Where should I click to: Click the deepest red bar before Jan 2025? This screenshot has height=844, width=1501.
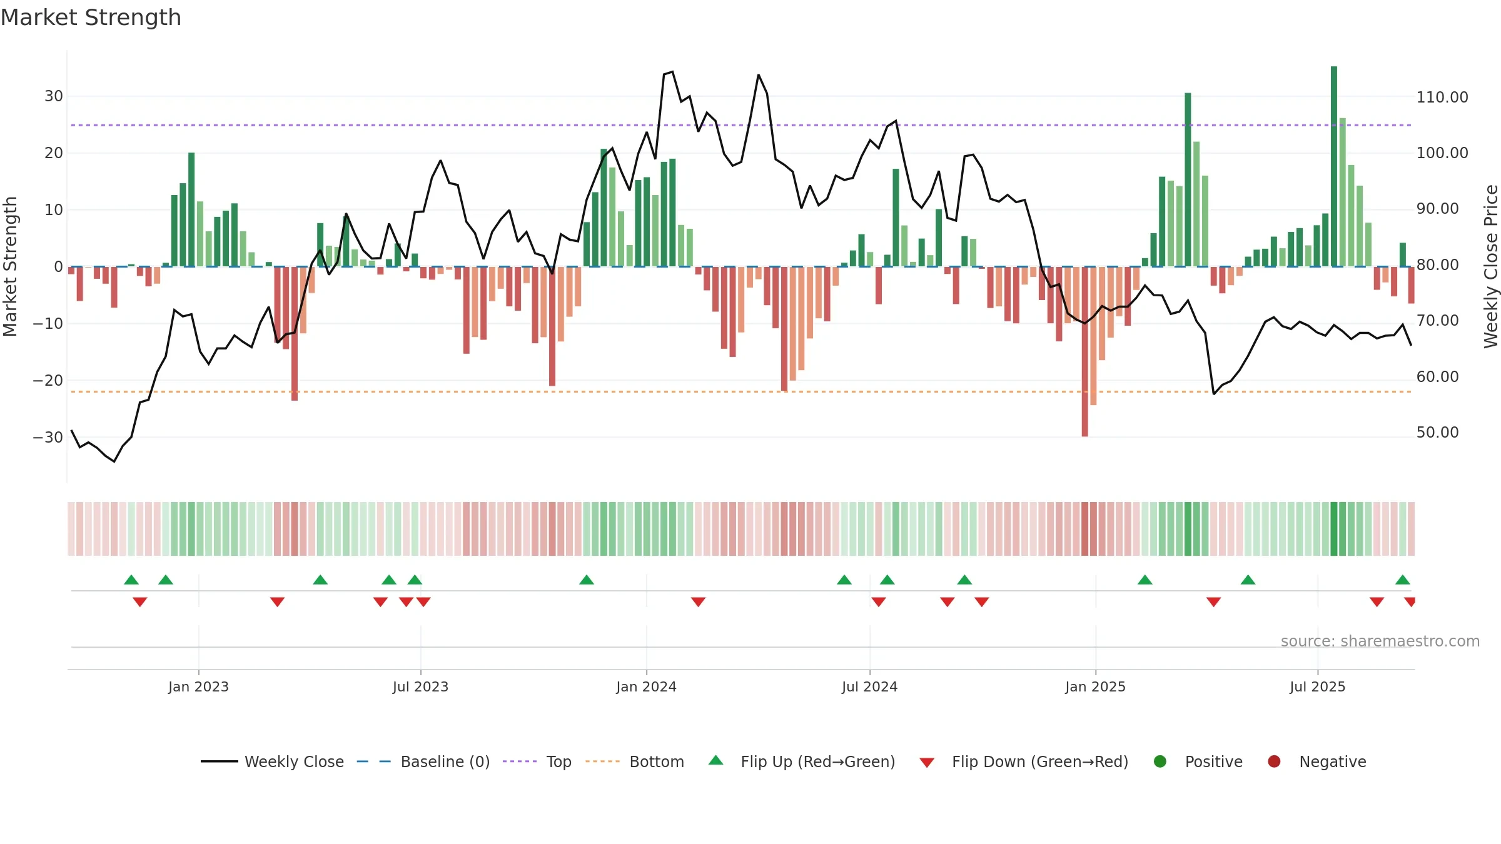point(1085,351)
